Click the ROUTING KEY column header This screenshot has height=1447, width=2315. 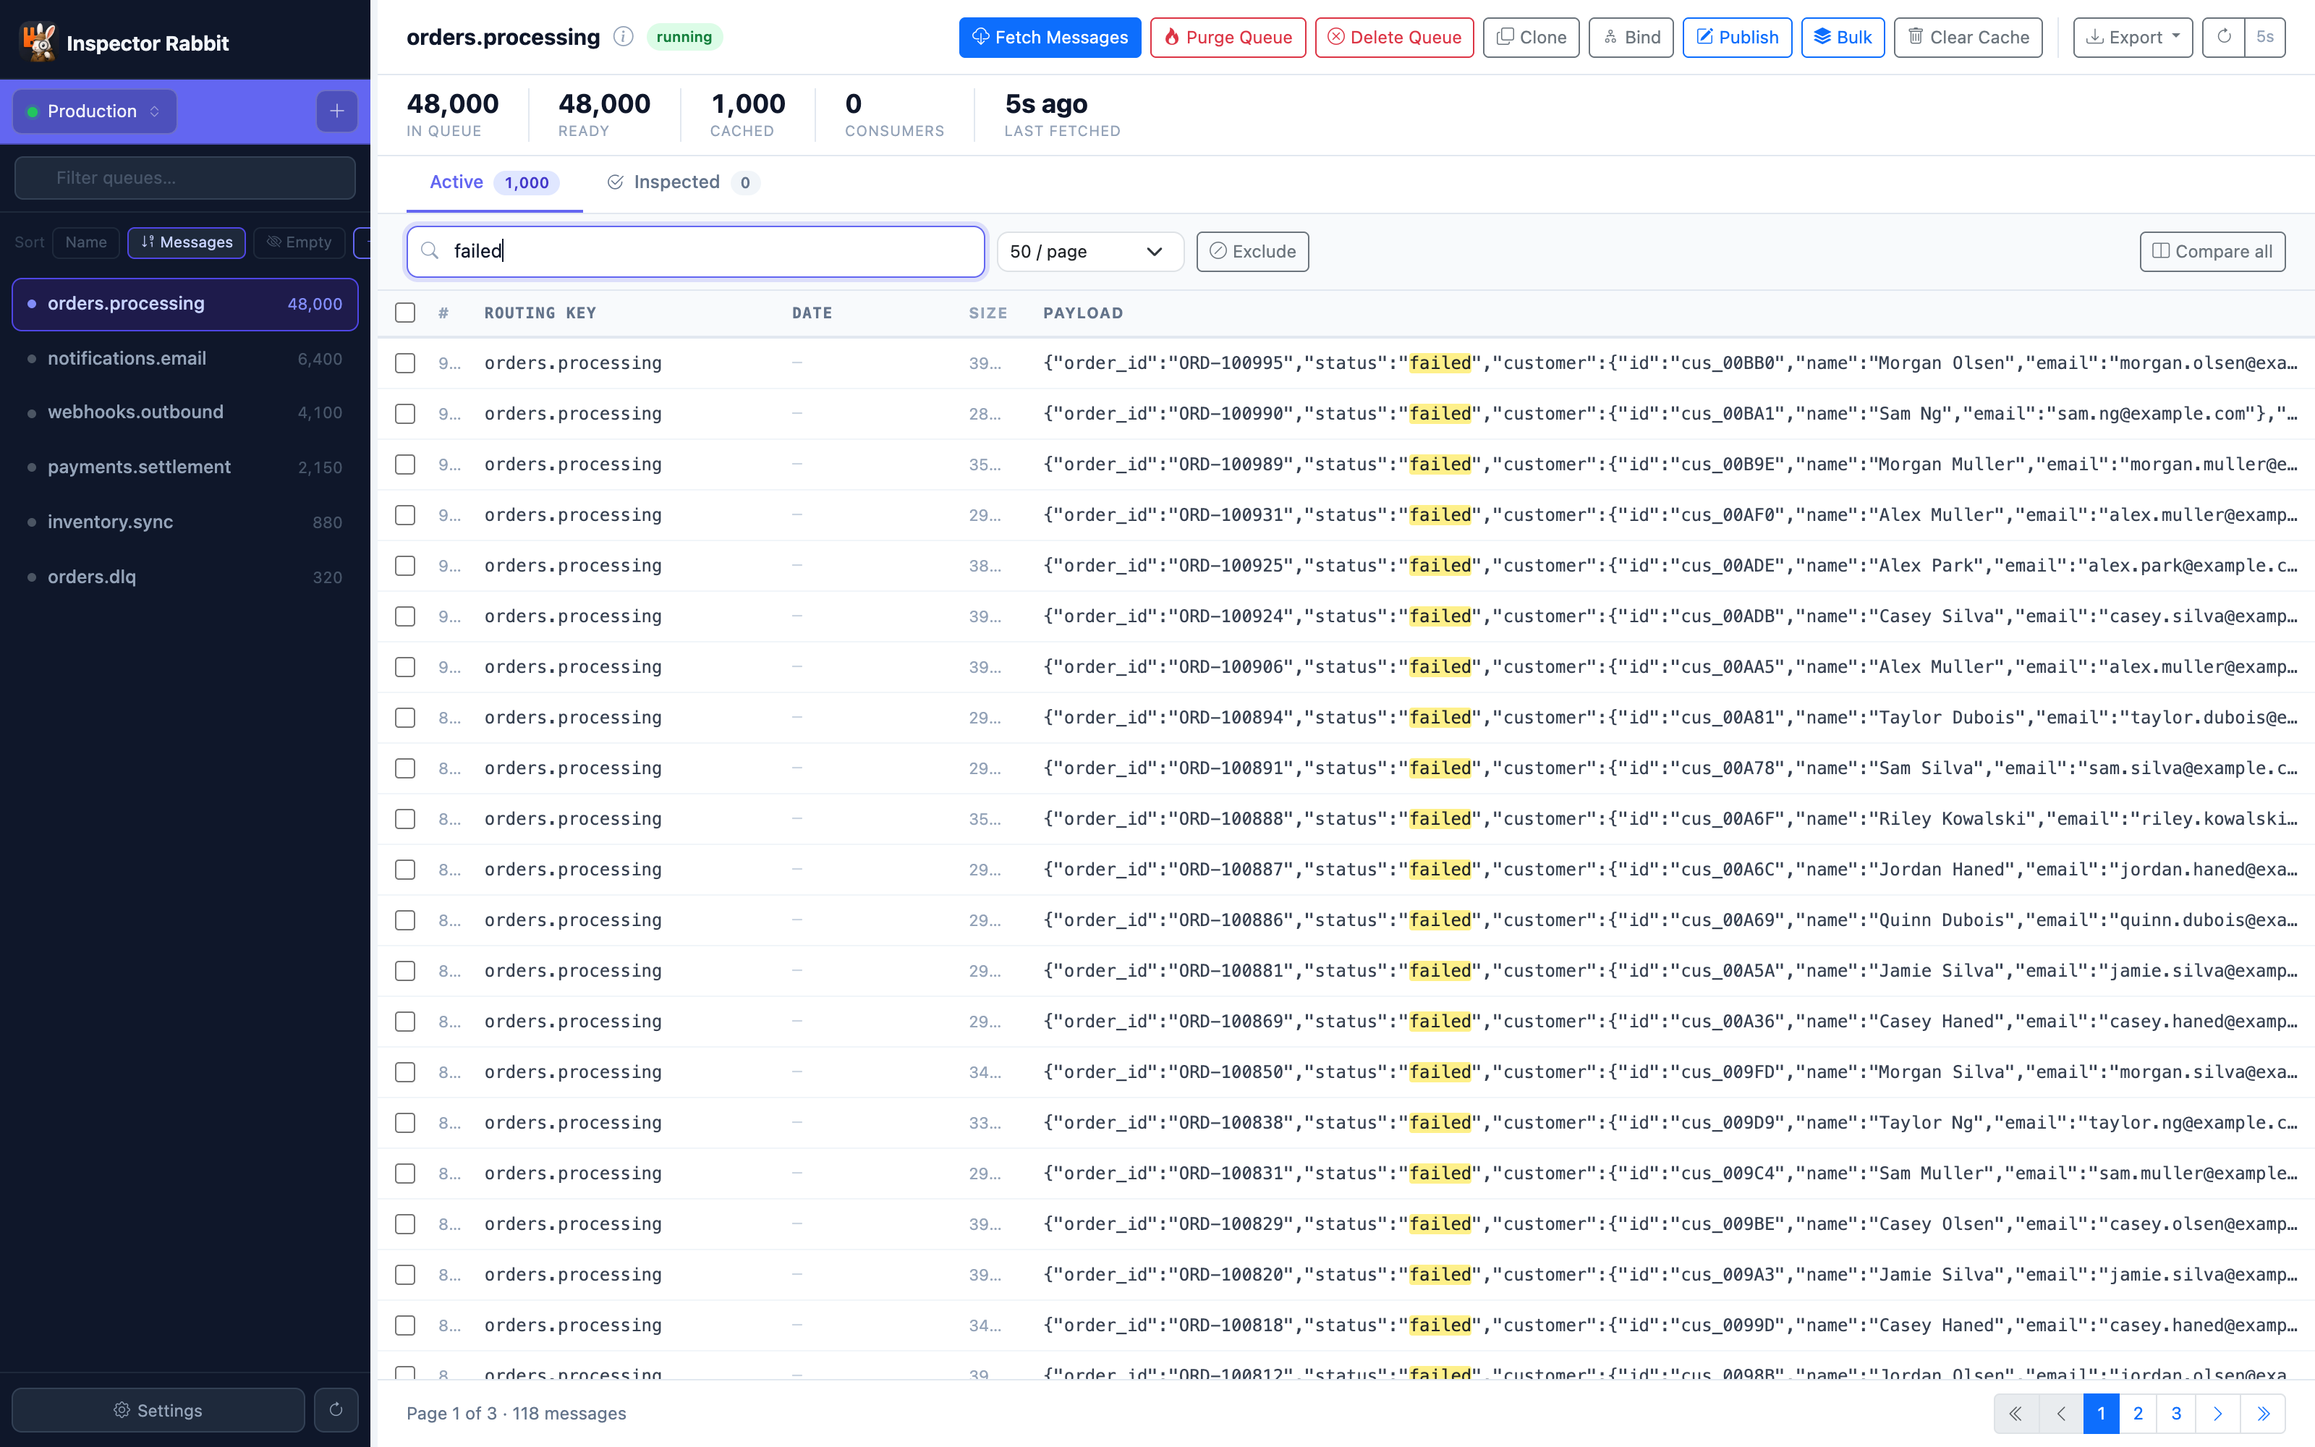(x=540, y=313)
